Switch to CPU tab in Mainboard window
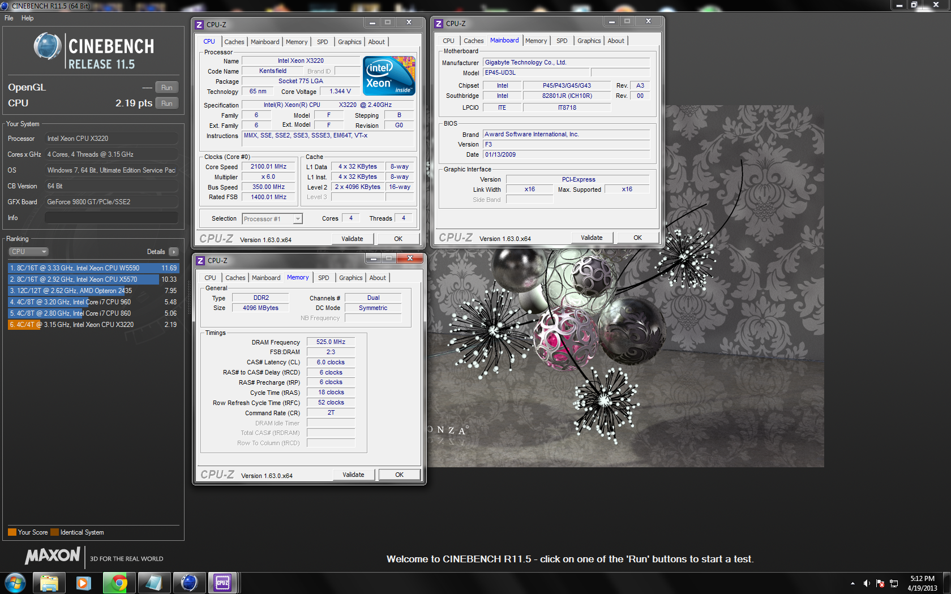This screenshot has width=951, height=594. 448,41
